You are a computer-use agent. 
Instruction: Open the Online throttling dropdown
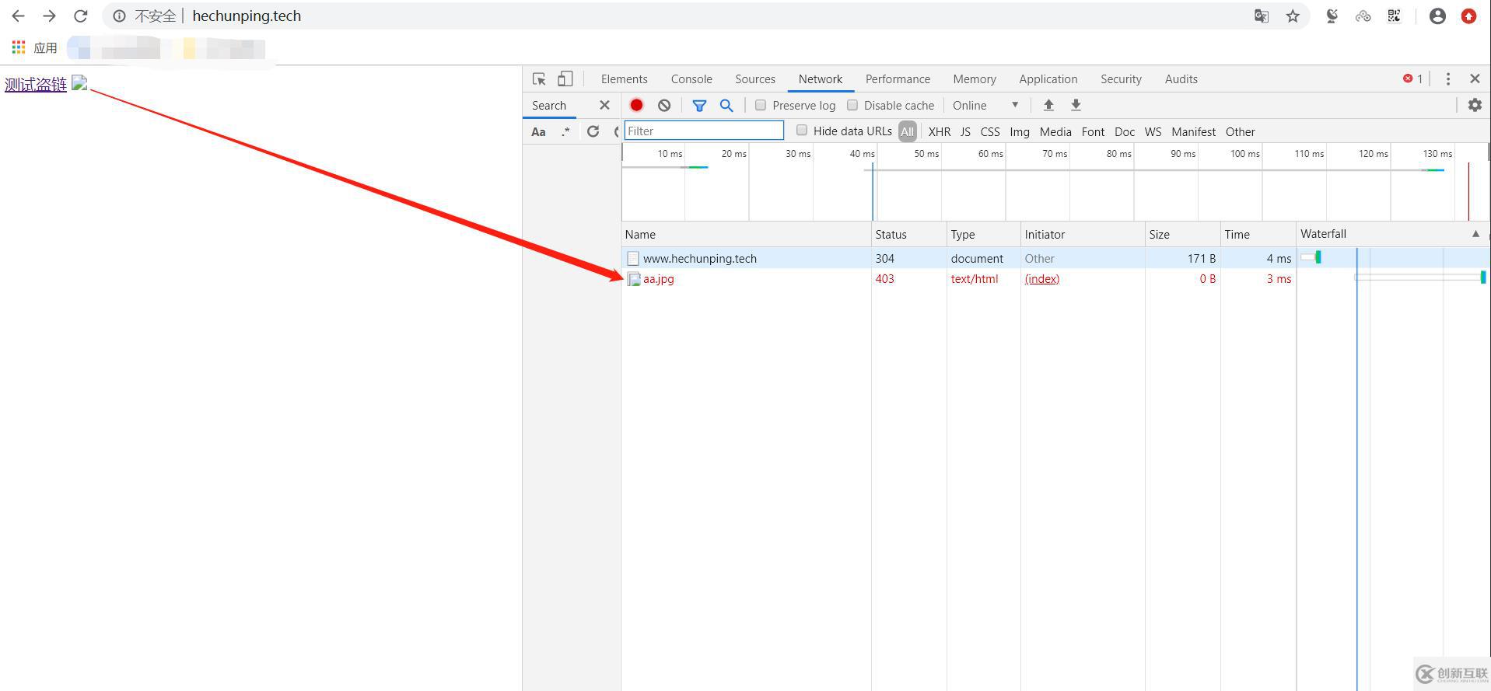point(985,105)
